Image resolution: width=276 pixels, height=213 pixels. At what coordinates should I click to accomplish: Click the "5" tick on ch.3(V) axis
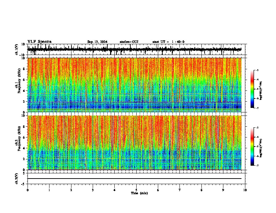(24, 173)
